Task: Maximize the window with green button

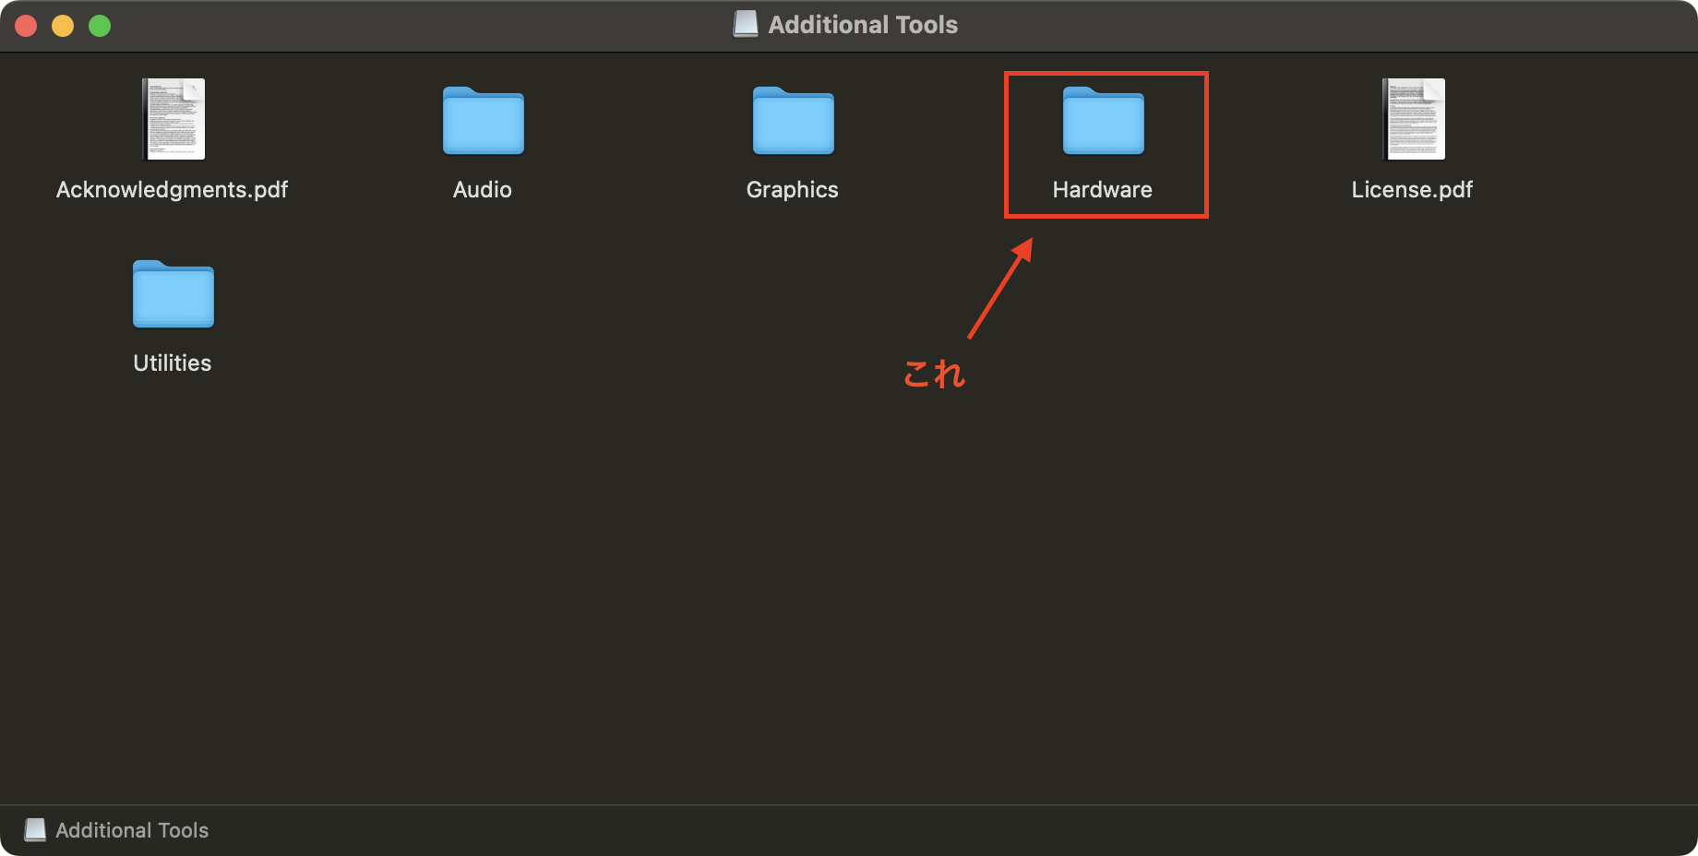Action: point(100,26)
